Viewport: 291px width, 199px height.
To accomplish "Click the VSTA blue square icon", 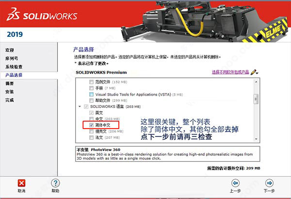I will tap(91, 94).
